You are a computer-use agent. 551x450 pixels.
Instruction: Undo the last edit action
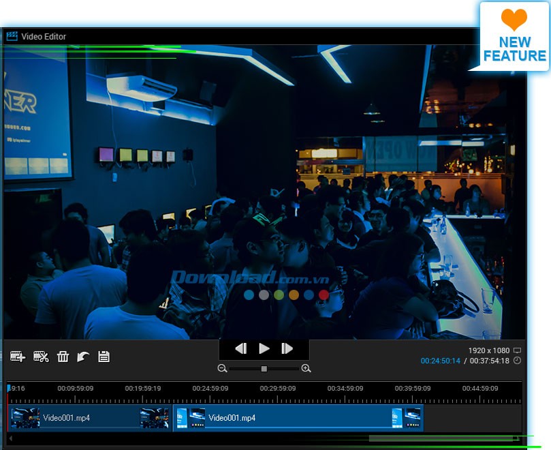point(83,356)
